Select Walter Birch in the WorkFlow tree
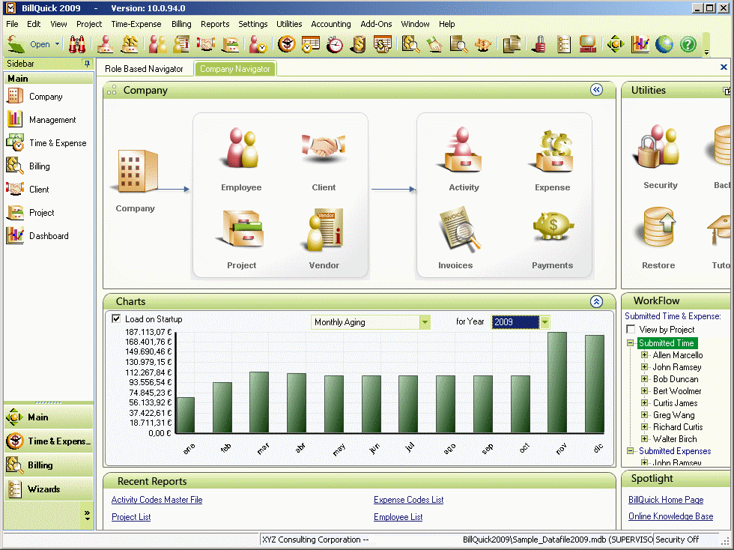The image size is (734, 550). [675, 439]
